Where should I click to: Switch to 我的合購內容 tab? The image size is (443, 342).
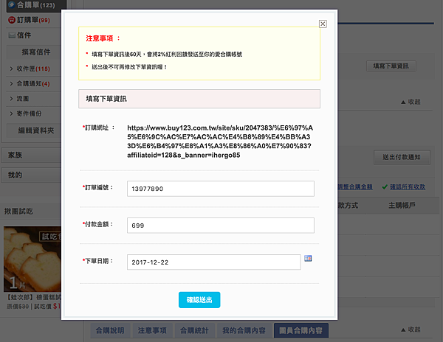244,330
